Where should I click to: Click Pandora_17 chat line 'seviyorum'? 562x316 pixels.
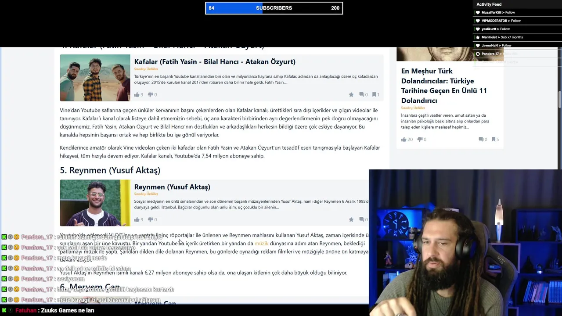point(70,279)
